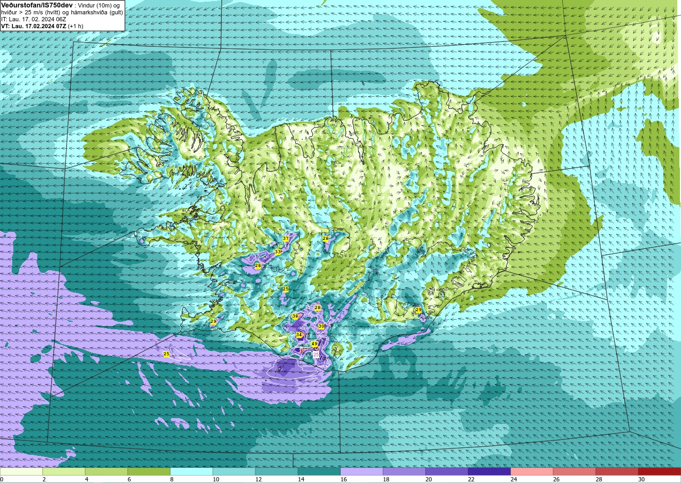Click the 18–20 m/s purple legend swatch
The width and height of the screenshot is (681, 483).
coord(404,471)
